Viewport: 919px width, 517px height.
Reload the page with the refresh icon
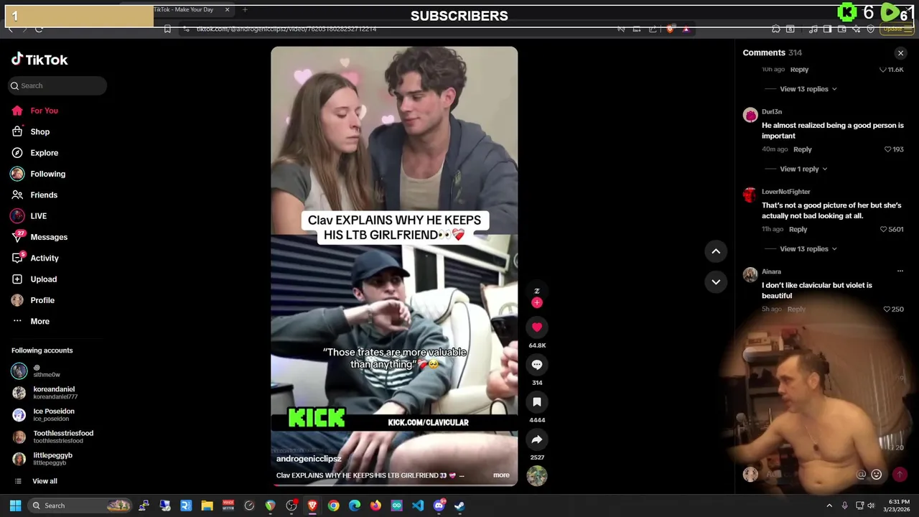(39, 29)
